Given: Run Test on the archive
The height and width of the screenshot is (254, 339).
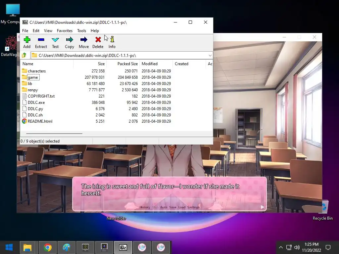Looking at the screenshot, I should pos(55,40).
